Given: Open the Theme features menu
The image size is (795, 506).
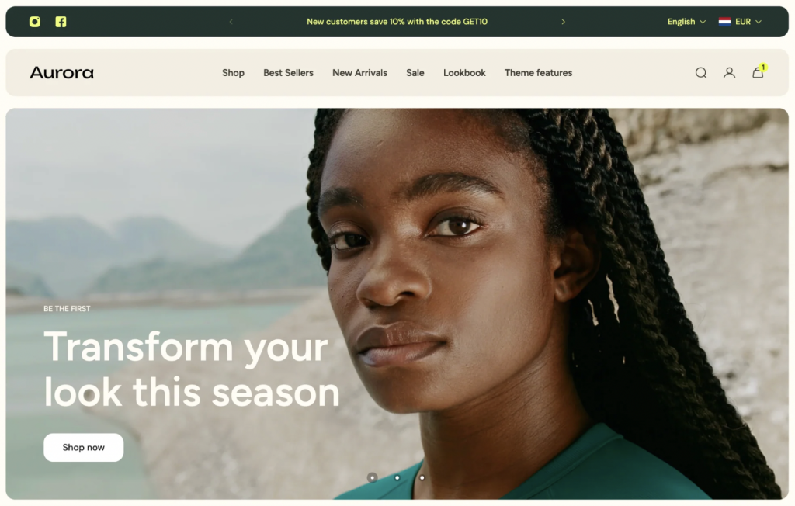Looking at the screenshot, I should point(538,73).
